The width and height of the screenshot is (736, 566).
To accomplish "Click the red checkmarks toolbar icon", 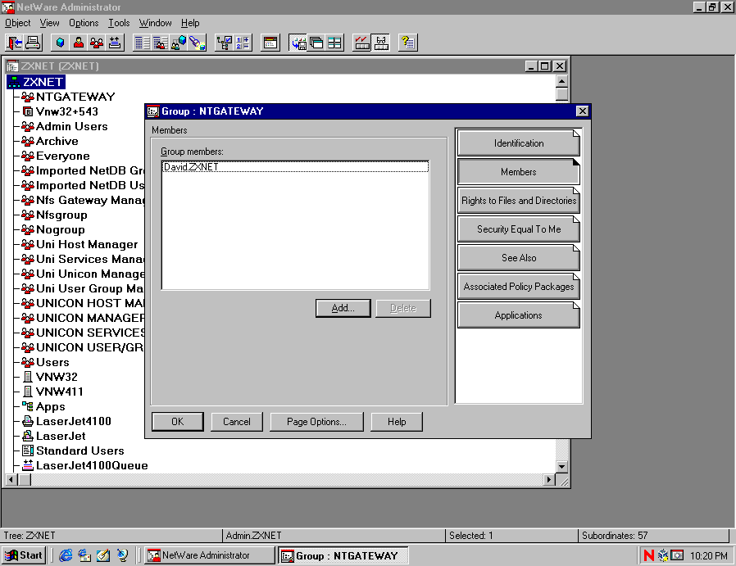I will tap(361, 43).
